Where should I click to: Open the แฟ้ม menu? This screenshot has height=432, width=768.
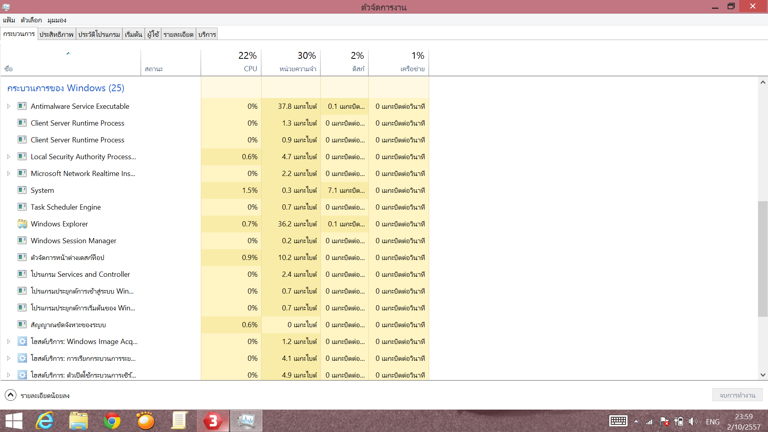point(9,20)
